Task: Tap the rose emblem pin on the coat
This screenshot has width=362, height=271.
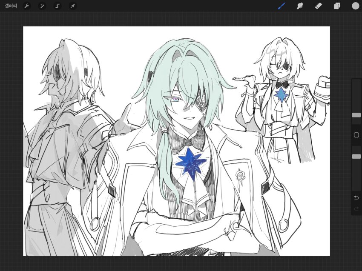Action: tap(241, 174)
